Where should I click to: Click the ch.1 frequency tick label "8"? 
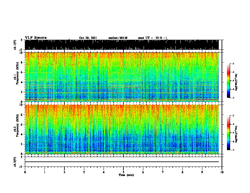click(22, 62)
